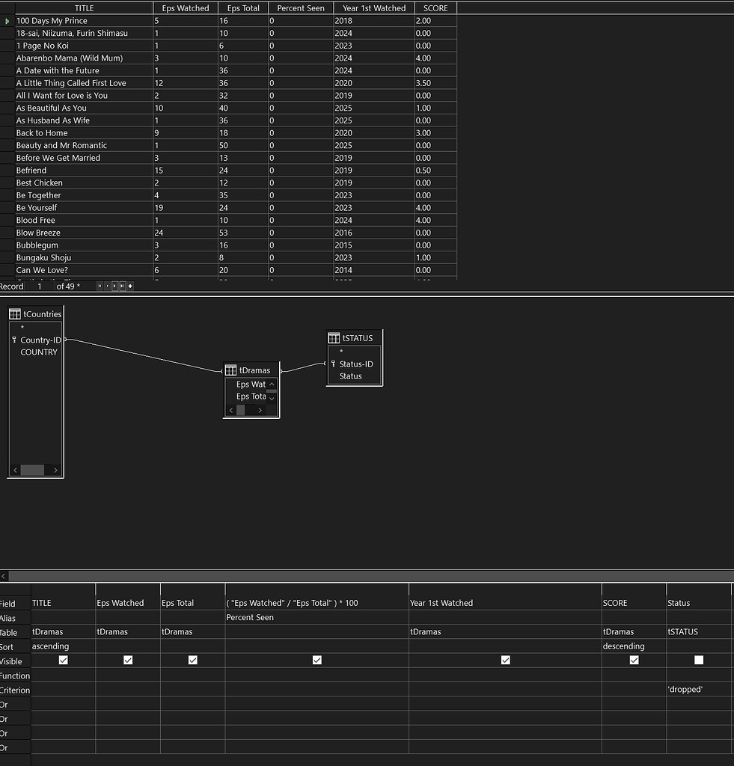Open the Table cell for Eps Watched column
Viewport: 734px width, 766px height.
pos(127,632)
